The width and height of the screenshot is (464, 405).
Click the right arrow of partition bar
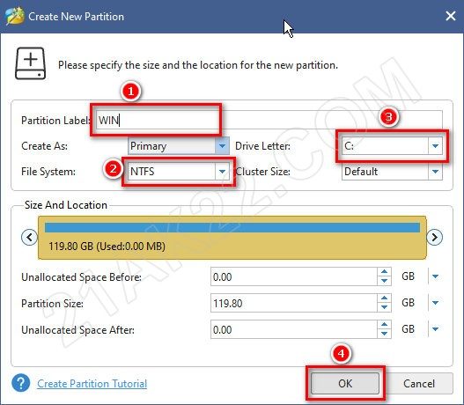pos(434,237)
